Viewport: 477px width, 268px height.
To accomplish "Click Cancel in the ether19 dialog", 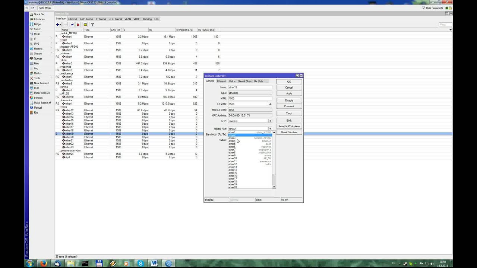I will [289, 87].
